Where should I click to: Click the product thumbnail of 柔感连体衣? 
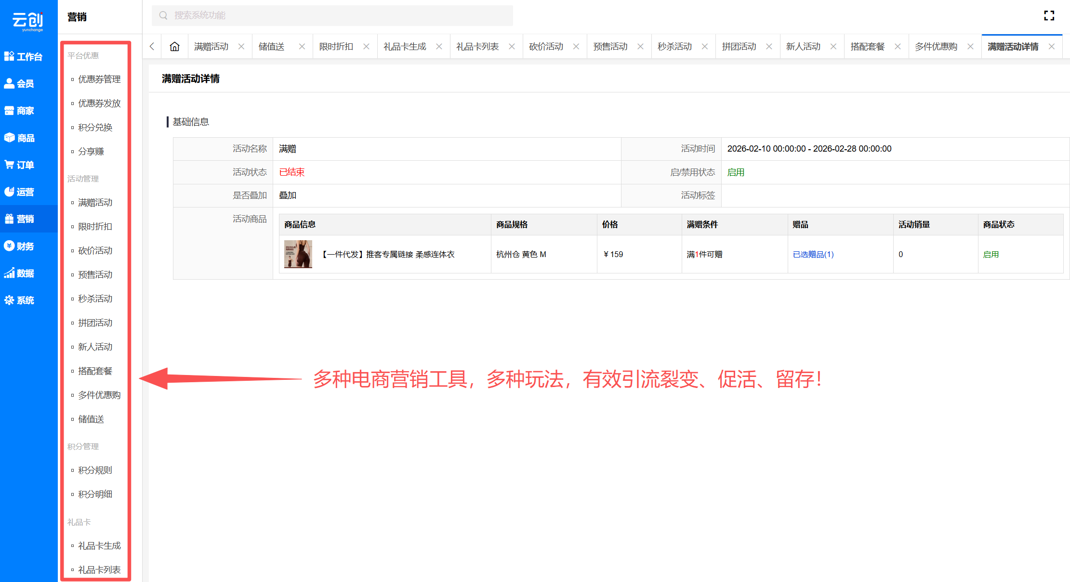tap(298, 254)
